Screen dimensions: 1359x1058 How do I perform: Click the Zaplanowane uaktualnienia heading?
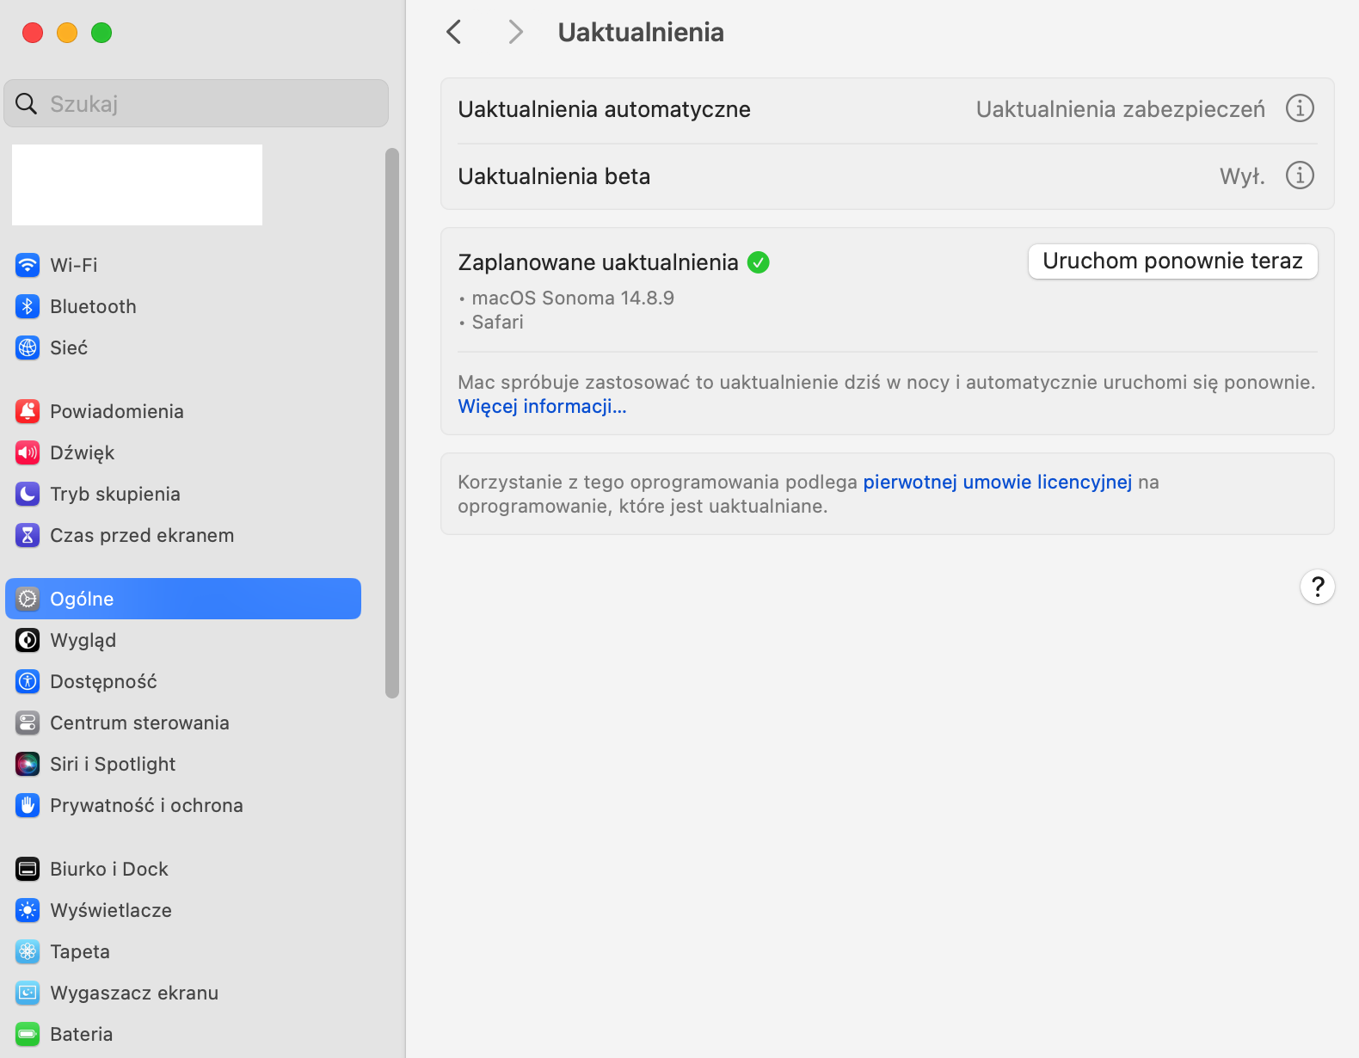(x=598, y=262)
